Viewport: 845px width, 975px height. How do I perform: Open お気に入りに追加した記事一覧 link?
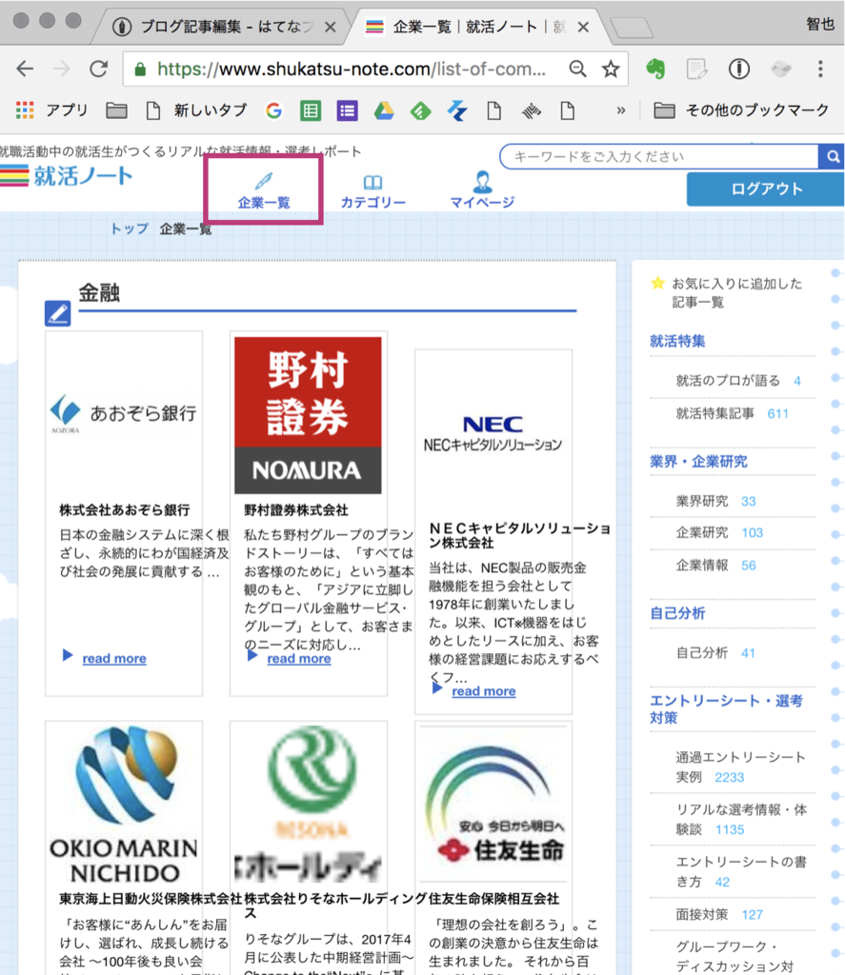(736, 293)
